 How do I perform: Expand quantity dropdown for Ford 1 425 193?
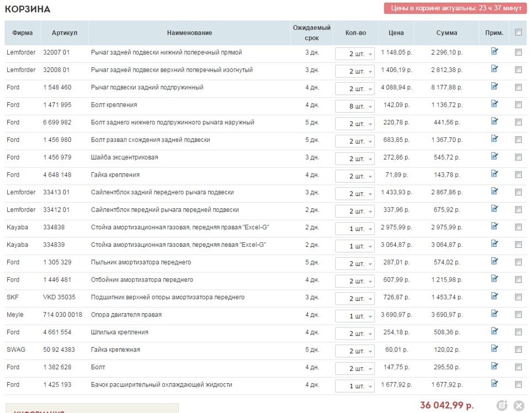click(x=355, y=386)
